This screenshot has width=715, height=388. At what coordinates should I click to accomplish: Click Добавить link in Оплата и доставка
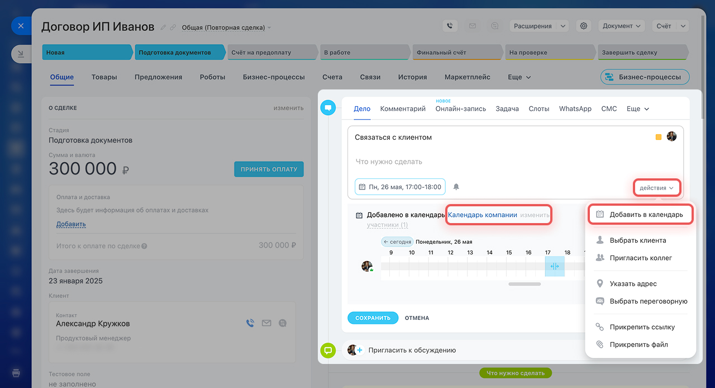(71, 224)
